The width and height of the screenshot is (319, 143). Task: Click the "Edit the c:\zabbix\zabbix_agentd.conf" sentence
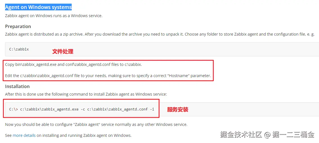coord(108,76)
